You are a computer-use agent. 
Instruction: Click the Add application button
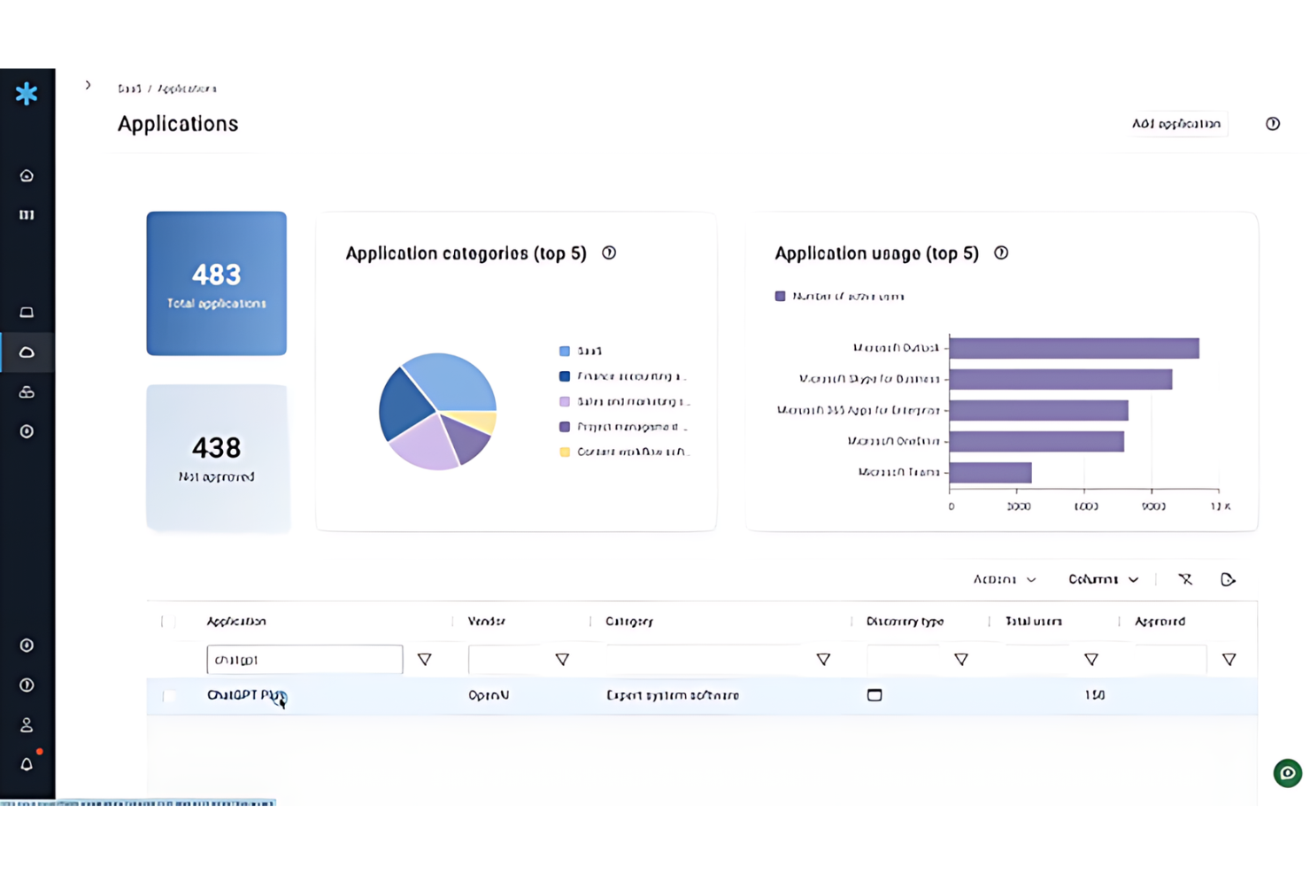1176,124
